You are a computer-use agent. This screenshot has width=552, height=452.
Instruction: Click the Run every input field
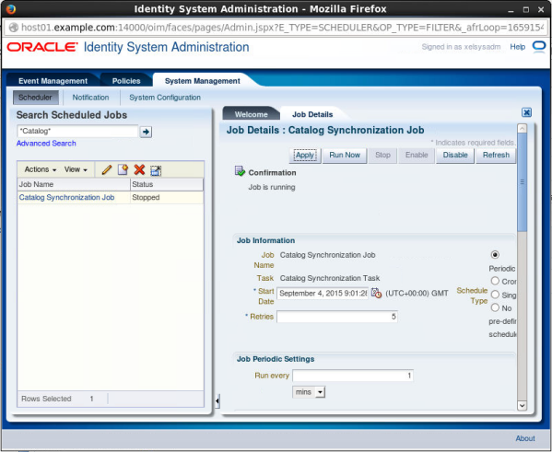(353, 376)
